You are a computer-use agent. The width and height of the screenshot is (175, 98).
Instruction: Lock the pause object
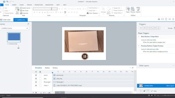40,75
